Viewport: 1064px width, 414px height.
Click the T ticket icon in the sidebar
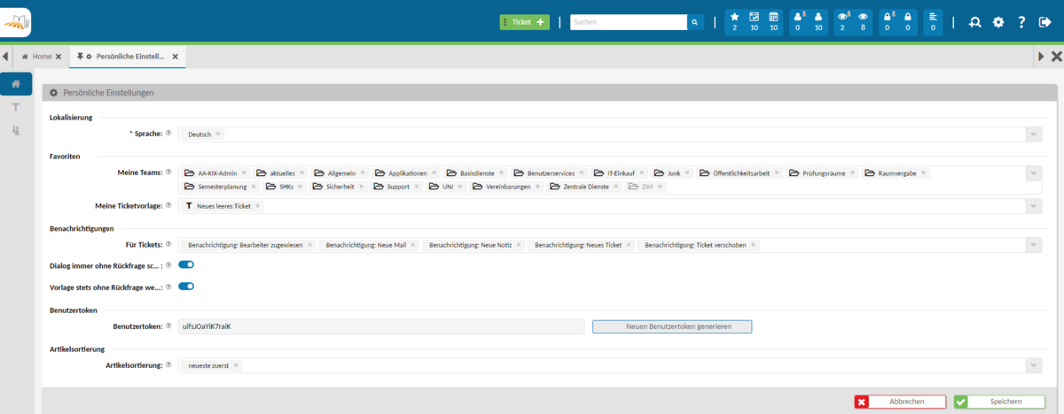[15, 107]
